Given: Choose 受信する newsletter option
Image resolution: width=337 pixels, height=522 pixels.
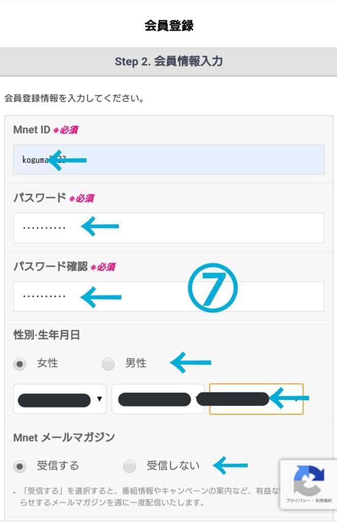Looking at the screenshot, I should click(x=20, y=466).
